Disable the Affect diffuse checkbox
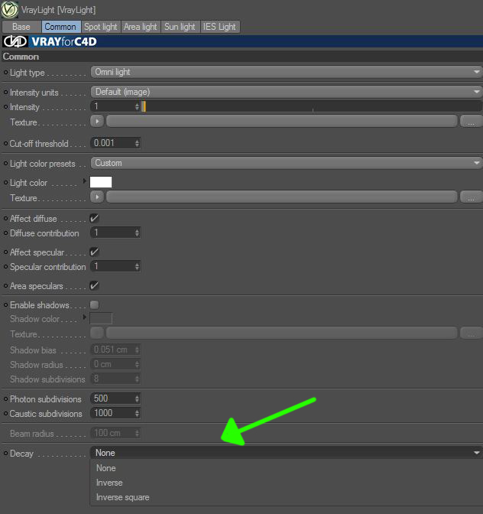This screenshot has width=483, height=514. (94, 218)
